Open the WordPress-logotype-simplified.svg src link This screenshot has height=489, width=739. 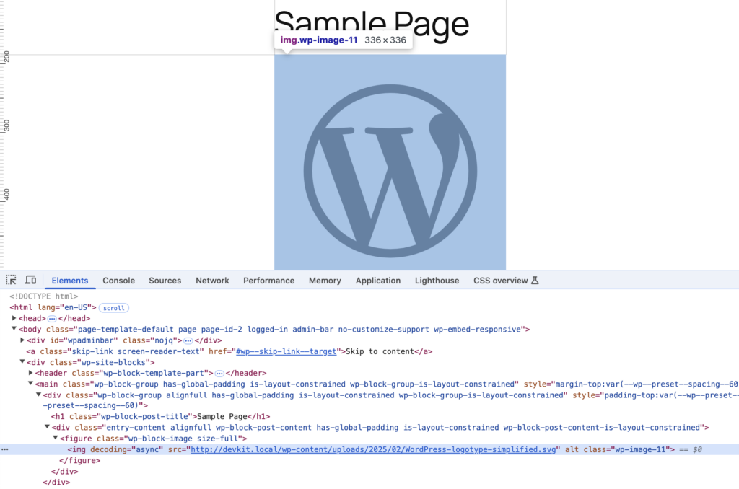[373, 449]
